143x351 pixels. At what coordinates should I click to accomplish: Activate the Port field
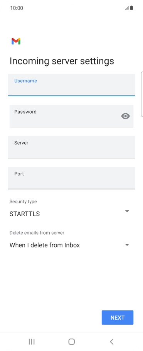point(71,178)
